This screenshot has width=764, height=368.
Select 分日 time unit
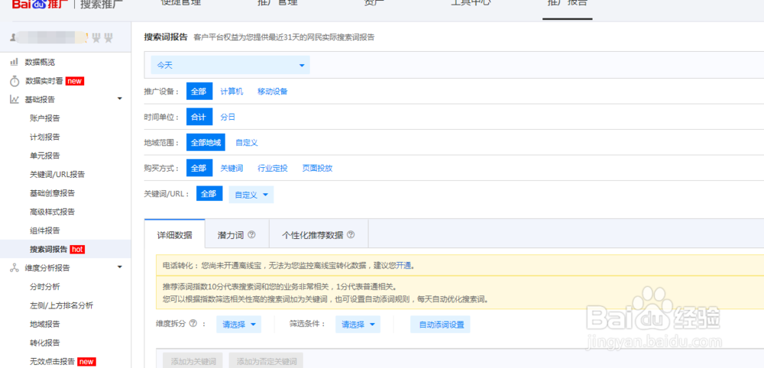coord(228,117)
